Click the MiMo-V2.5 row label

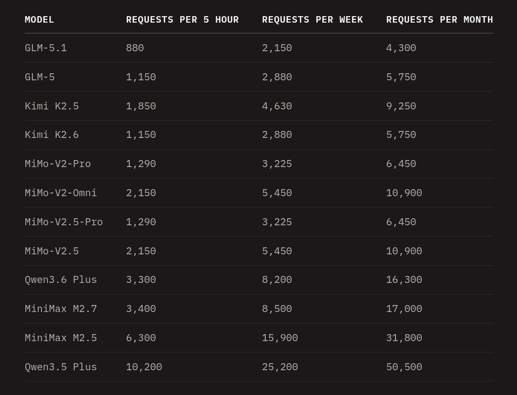(x=52, y=251)
